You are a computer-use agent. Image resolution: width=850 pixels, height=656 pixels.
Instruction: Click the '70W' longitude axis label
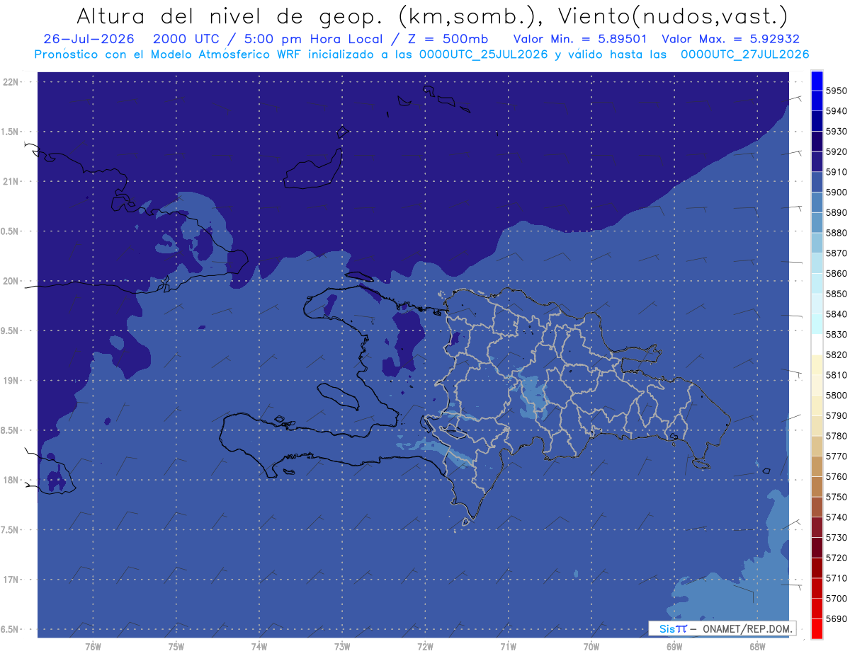591,647
